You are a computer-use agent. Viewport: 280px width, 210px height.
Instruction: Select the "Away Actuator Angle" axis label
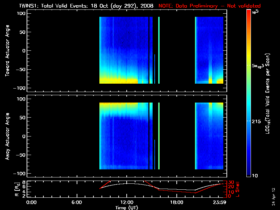point(7,136)
